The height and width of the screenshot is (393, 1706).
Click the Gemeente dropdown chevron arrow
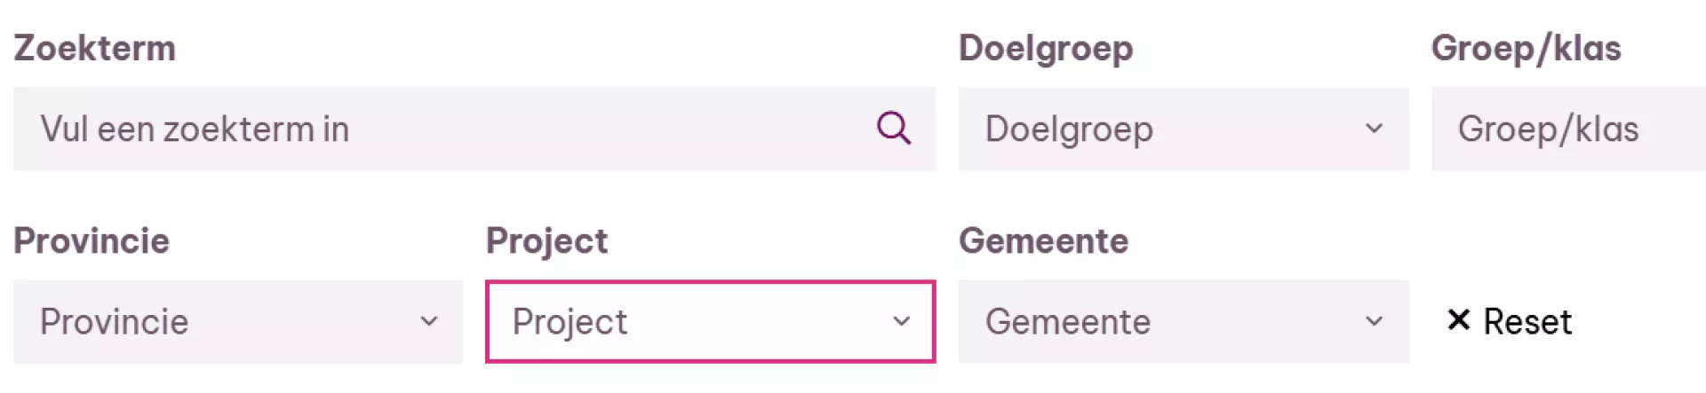click(1374, 321)
